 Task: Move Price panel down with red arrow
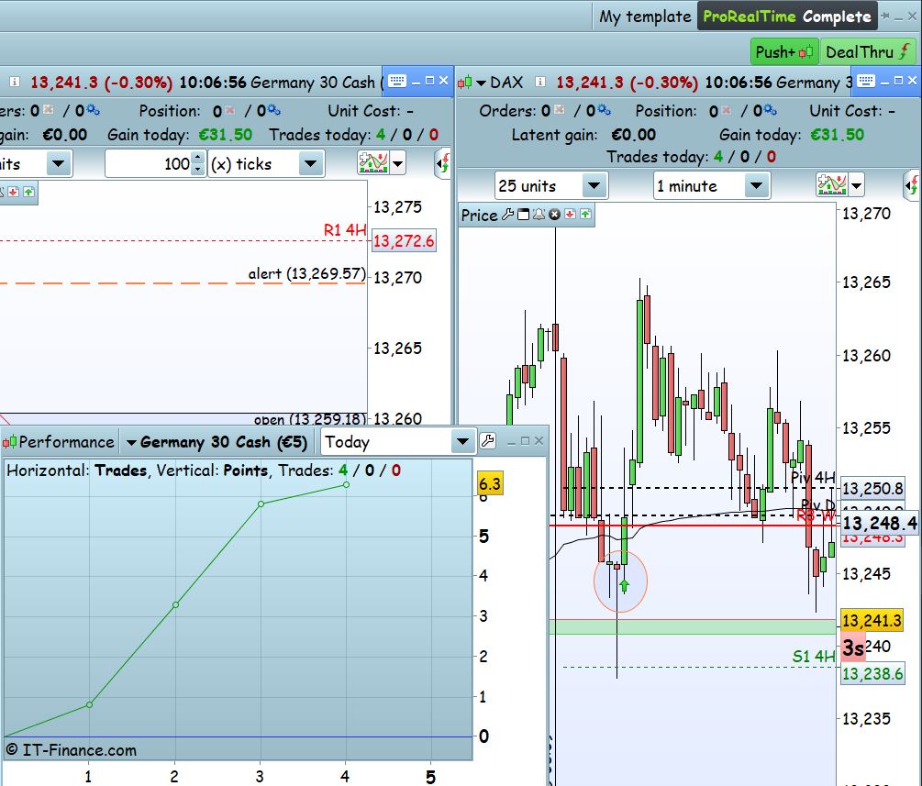coord(570,214)
